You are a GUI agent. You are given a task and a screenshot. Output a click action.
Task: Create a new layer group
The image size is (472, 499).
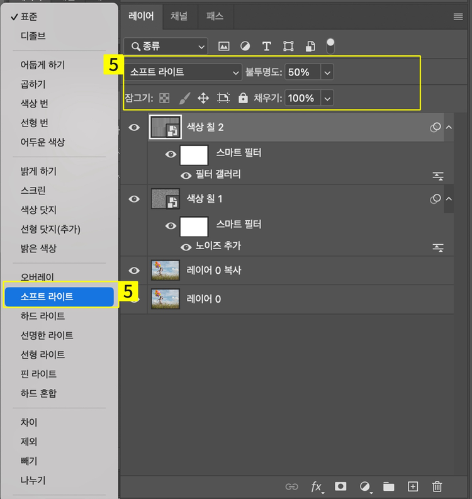(x=388, y=486)
